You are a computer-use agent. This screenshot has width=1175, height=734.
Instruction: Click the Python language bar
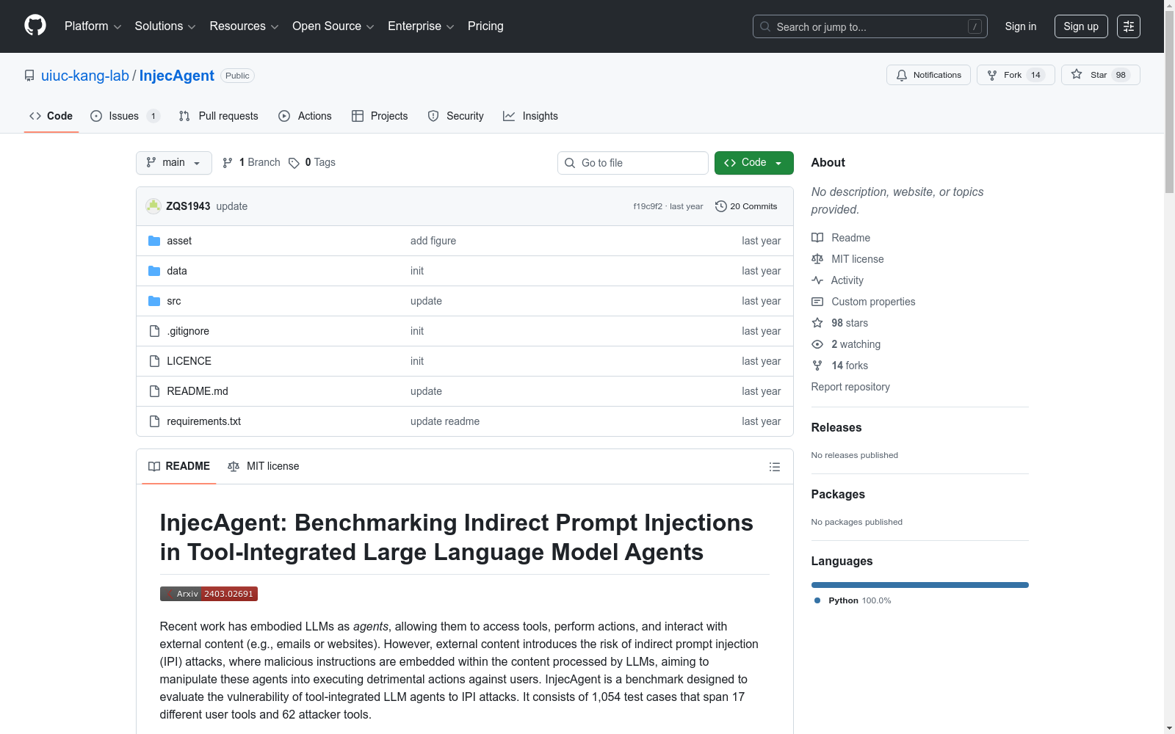tap(920, 585)
